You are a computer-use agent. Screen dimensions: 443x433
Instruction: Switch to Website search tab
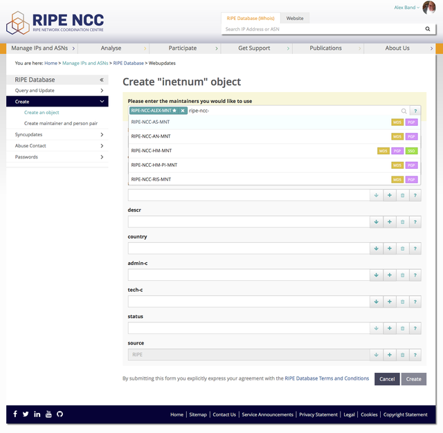pos(295,18)
